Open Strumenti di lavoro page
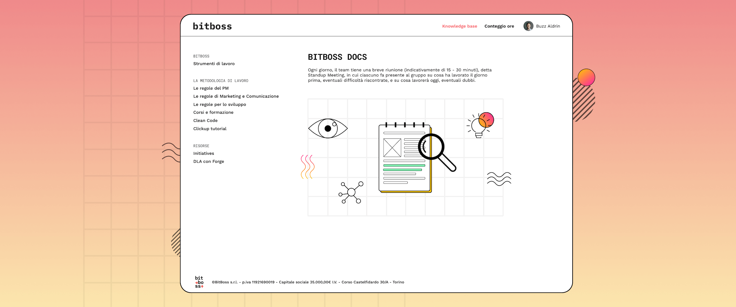The width and height of the screenshot is (736, 307). tap(214, 64)
